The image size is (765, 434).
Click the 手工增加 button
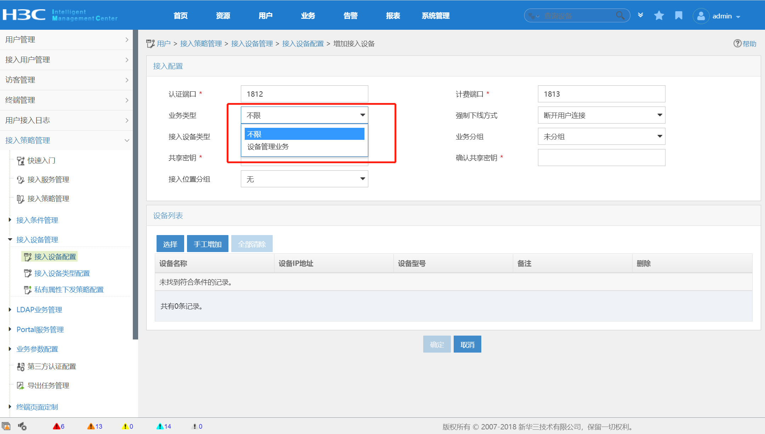[208, 244]
